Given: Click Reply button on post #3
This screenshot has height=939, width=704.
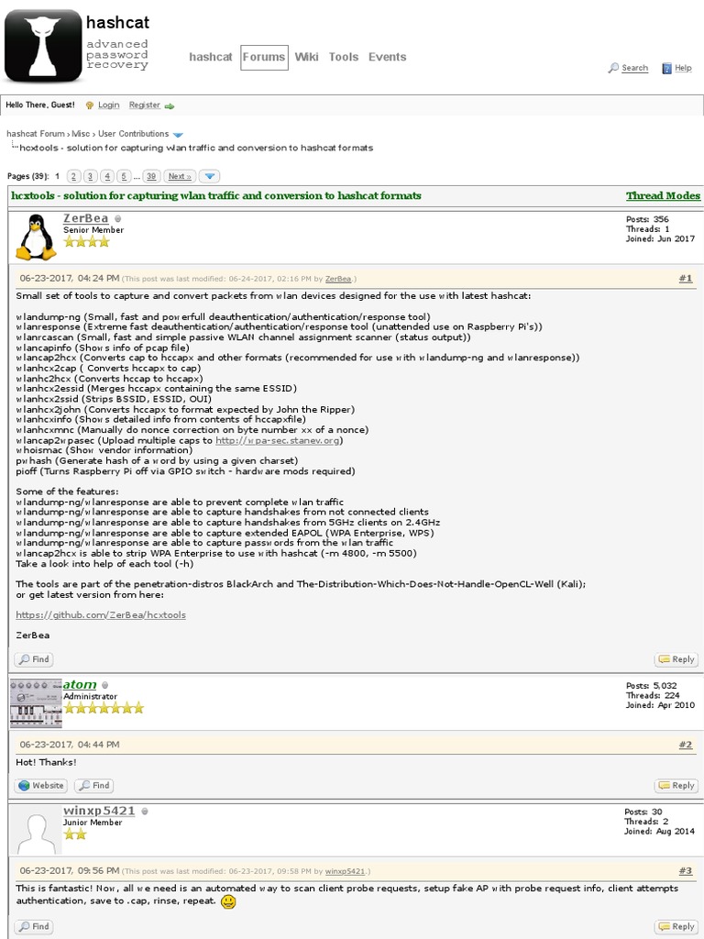Looking at the screenshot, I should click(676, 926).
